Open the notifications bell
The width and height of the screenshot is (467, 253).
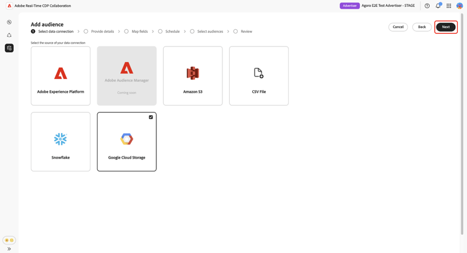[x=438, y=6]
